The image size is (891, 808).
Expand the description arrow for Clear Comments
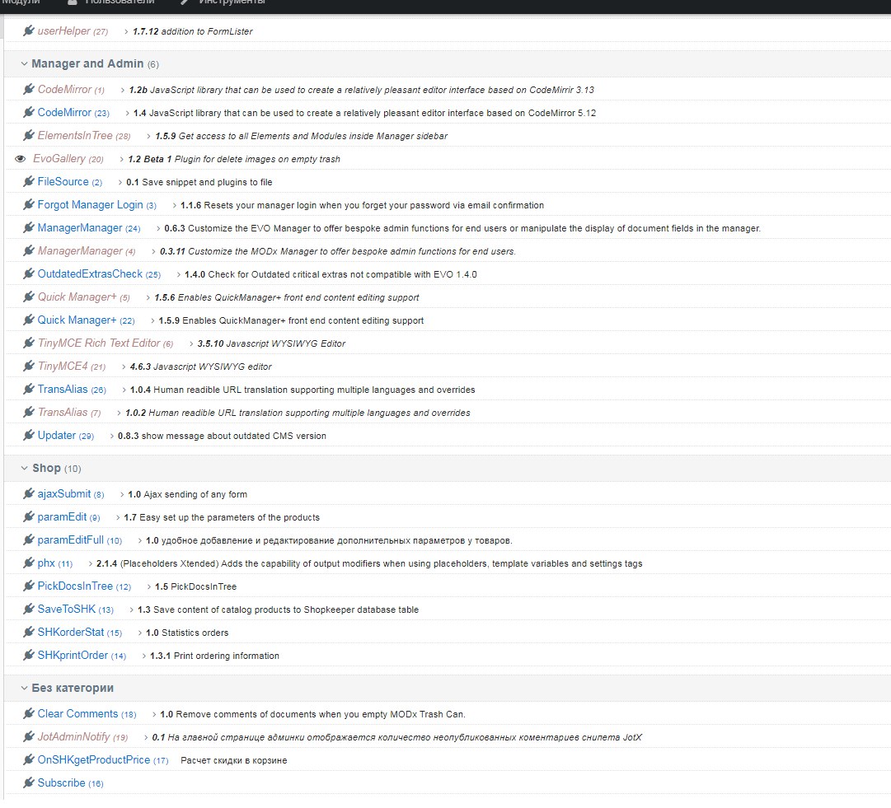(x=152, y=714)
